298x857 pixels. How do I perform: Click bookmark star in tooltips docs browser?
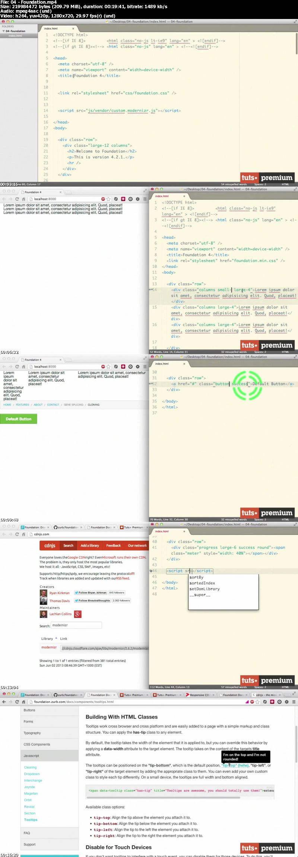click(x=258, y=702)
